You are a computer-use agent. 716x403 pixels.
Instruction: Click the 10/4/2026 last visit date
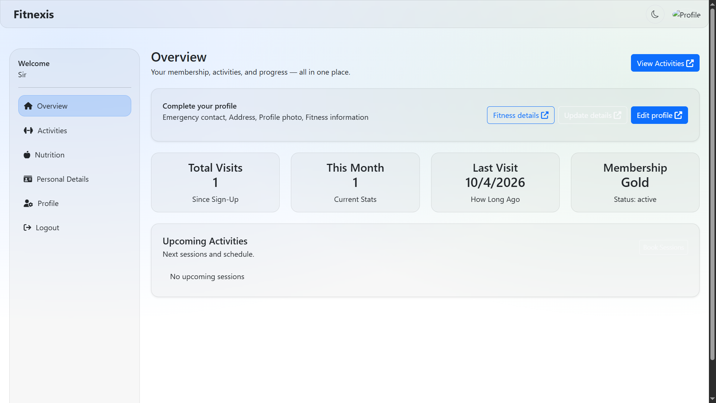coord(495,182)
